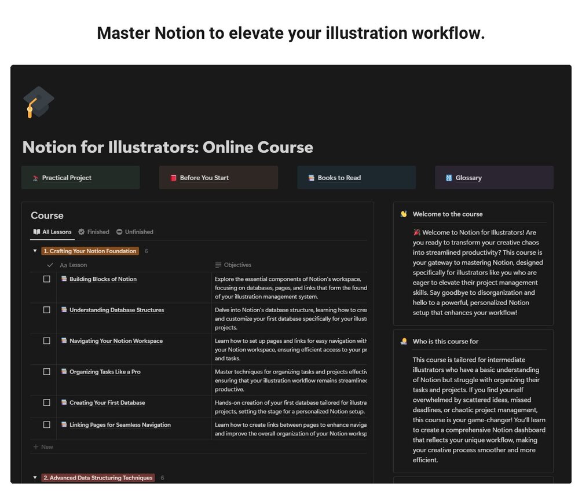The width and height of the screenshot is (582, 494).
Task: Click the All Lessons open-book icon
Action: pos(36,232)
